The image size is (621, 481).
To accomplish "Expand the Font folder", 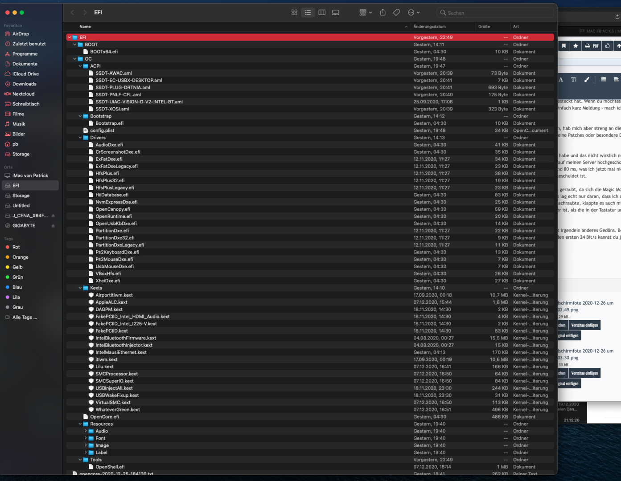I will (86, 438).
